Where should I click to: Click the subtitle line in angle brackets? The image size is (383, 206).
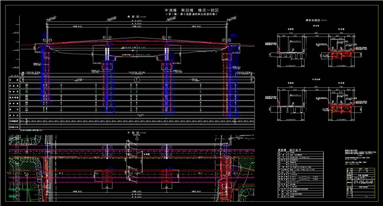(191, 14)
